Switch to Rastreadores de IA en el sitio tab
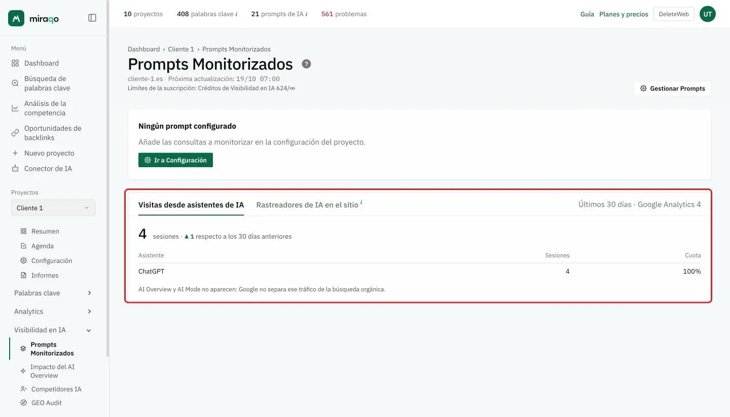Image resolution: width=730 pixels, height=417 pixels. pyautogui.click(x=307, y=205)
